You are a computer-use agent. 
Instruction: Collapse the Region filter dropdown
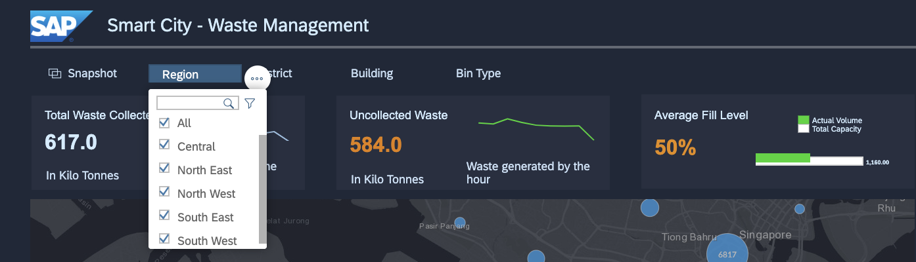[195, 74]
